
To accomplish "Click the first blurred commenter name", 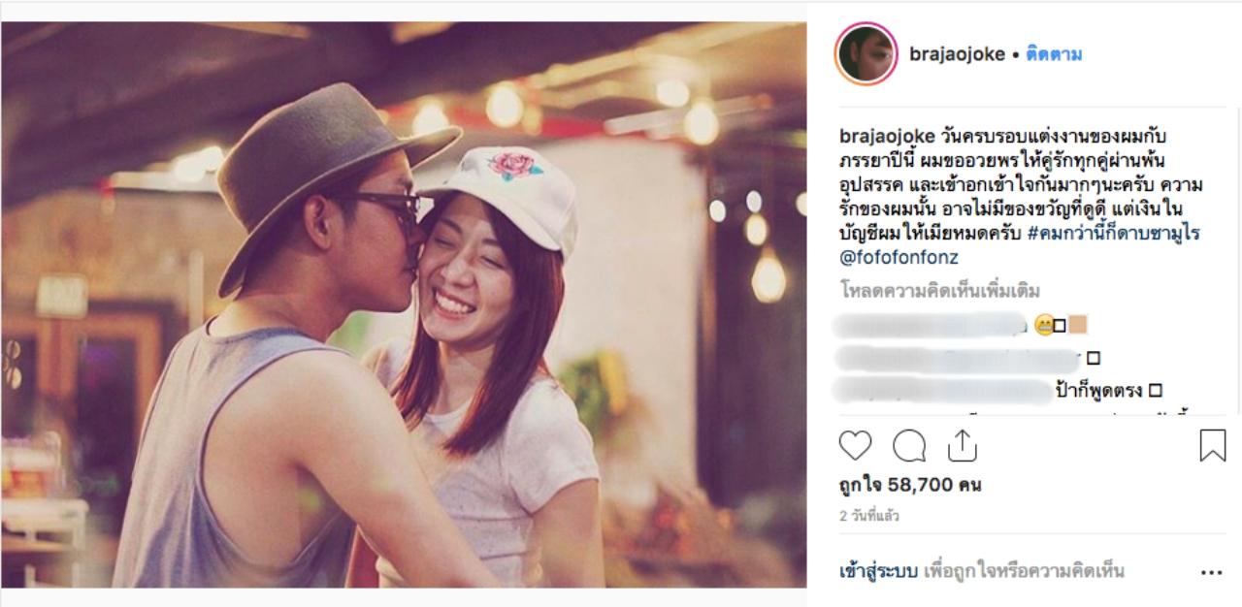I will point(931,326).
